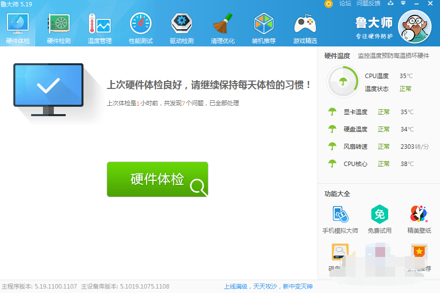The height and width of the screenshot is (293, 440).
Task: Open the 论坛 forum link
Action: (345, 3)
